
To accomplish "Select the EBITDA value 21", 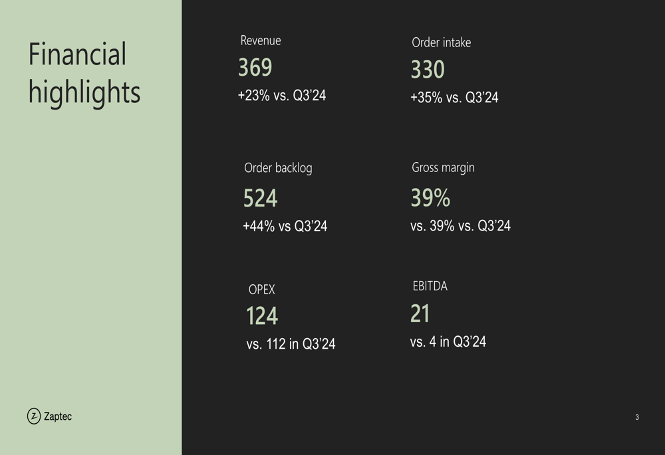I will point(420,314).
